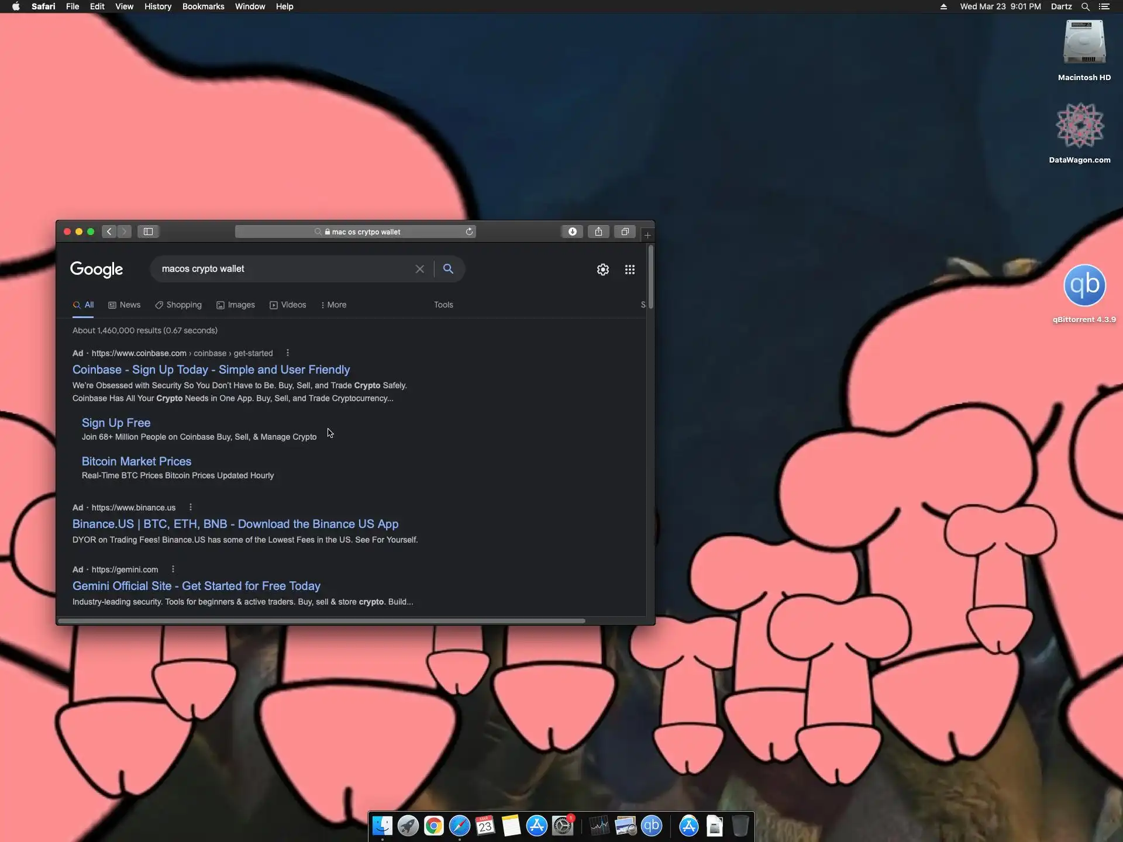Toggle the Safari sidebar button

(x=149, y=232)
